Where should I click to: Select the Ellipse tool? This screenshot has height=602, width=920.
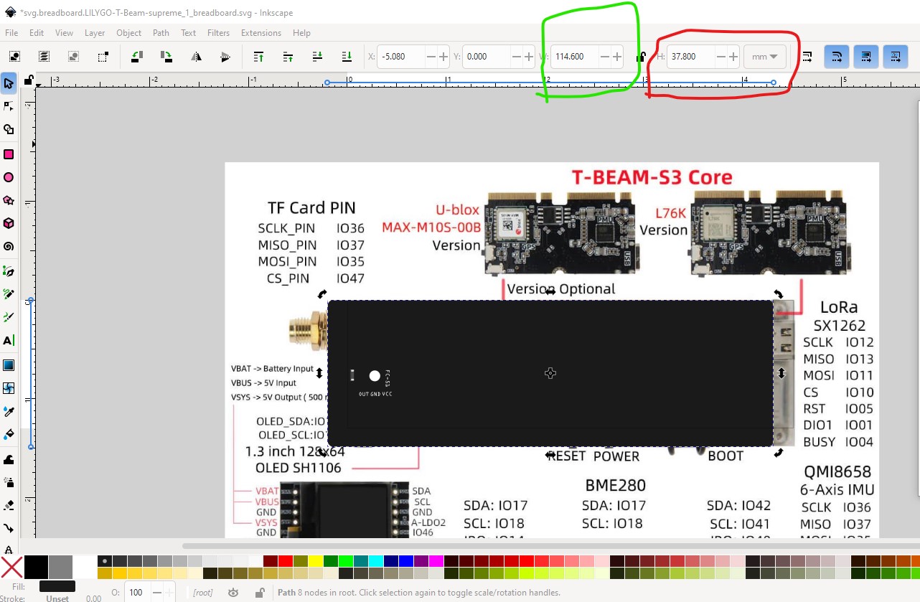point(9,177)
